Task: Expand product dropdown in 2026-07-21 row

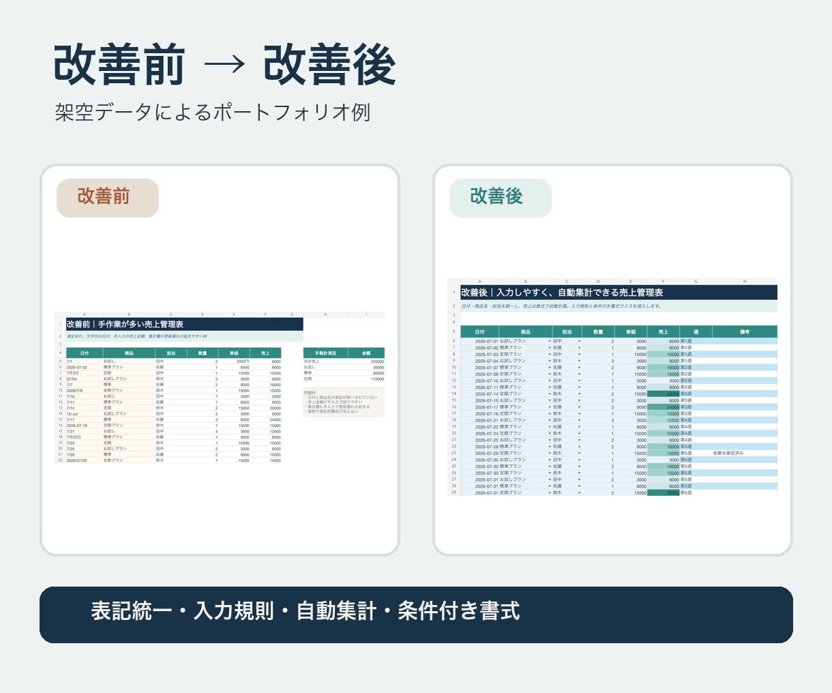Action: pos(550,420)
